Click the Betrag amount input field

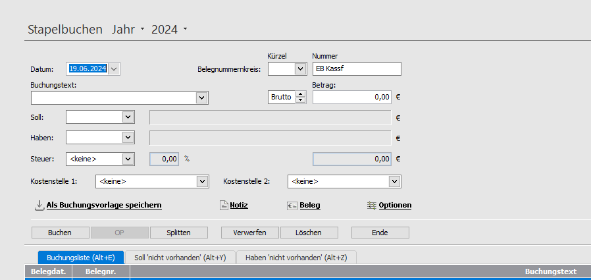click(352, 98)
